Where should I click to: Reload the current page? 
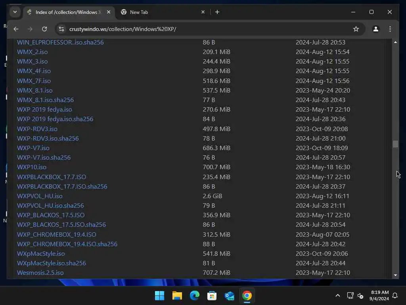[44, 29]
